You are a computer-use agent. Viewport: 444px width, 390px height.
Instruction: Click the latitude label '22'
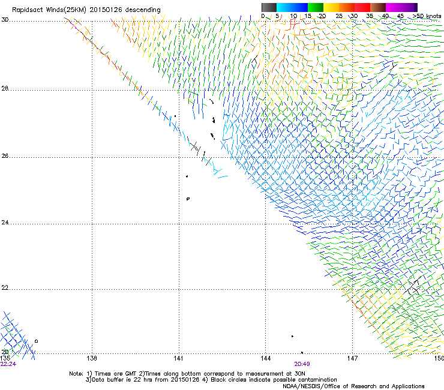5,288
